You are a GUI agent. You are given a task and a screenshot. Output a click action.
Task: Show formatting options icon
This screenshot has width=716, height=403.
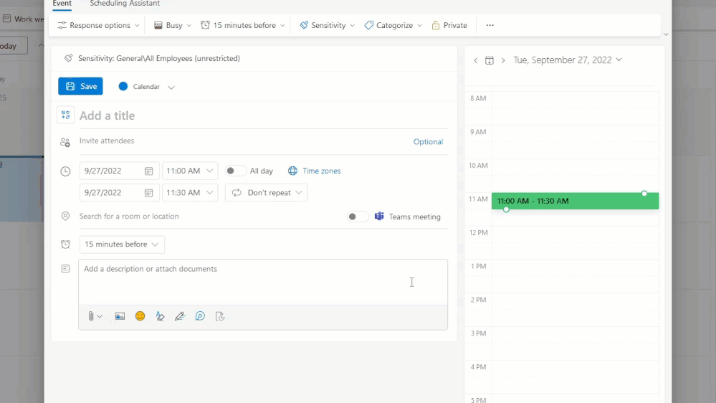click(160, 316)
